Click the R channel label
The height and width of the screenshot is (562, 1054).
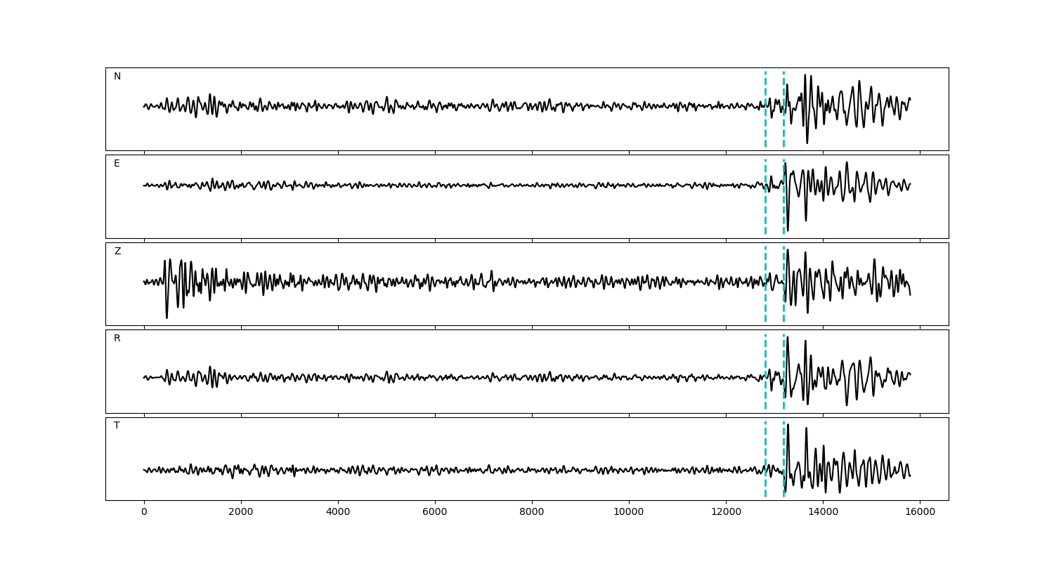(x=117, y=339)
